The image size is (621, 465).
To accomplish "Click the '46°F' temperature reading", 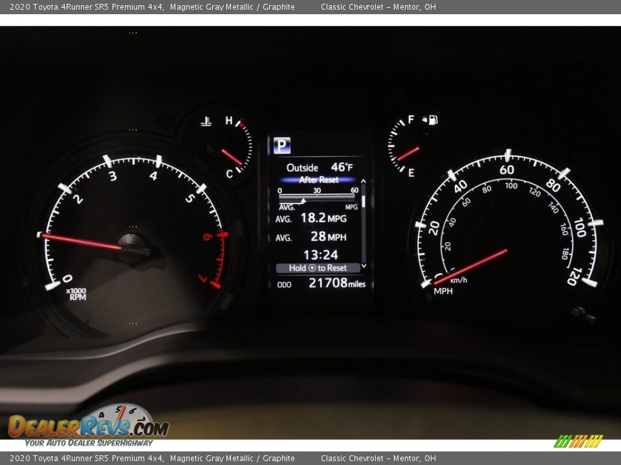I will coord(342,167).
